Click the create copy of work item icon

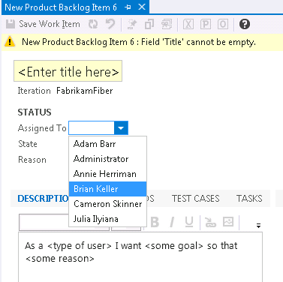pyautogui.click(x=149, y=24)
